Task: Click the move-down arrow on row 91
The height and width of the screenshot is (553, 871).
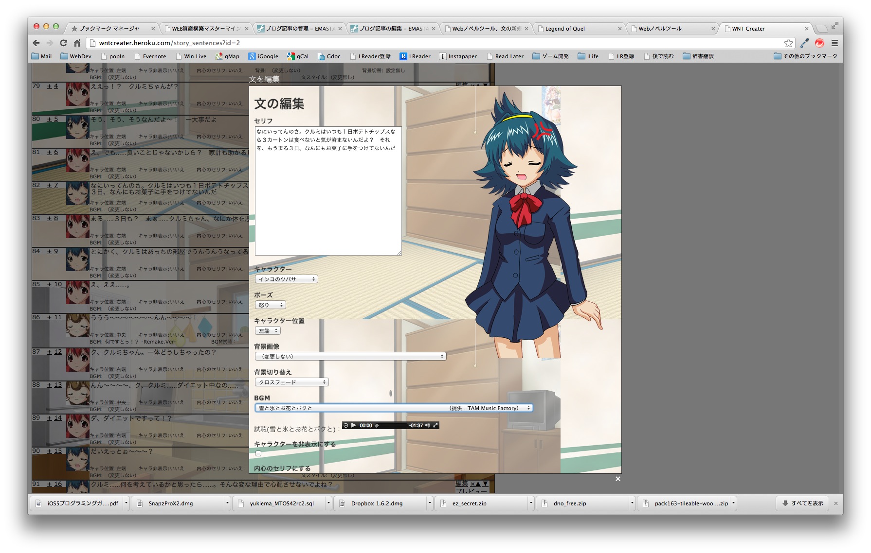Action: 485,484
